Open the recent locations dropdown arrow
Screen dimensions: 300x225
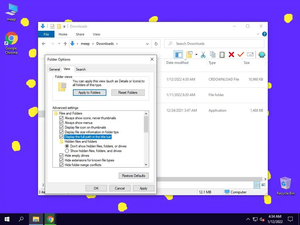pyautogui.click(x=59, y=44)
